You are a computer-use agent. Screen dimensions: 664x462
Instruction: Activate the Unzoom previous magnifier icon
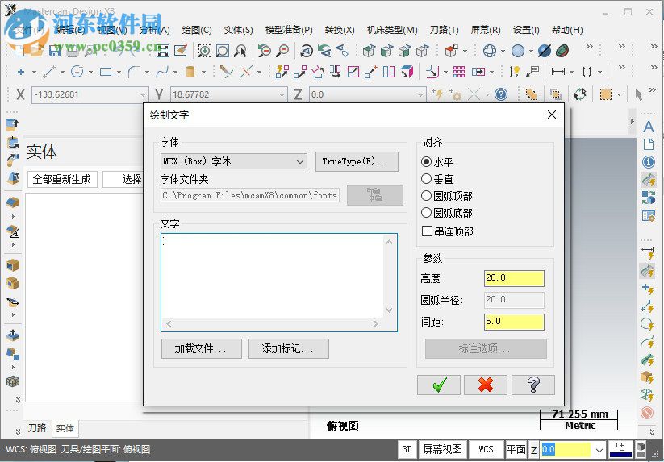265,51
